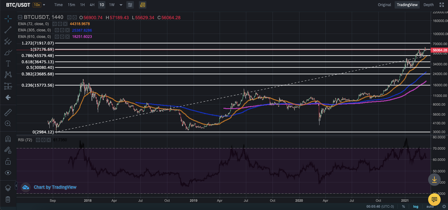
Task: Toggle log scale mode
Action: [415, 207]
